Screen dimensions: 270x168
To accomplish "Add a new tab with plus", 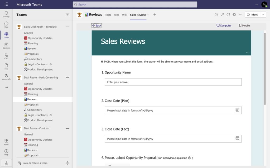I will coord(155,15).
